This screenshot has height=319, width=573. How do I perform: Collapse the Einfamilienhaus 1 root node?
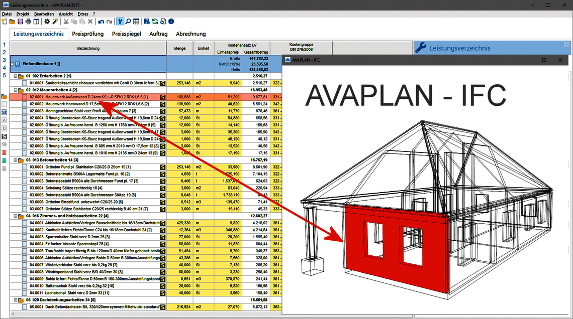pyautogui.click(x=12, y=64)
